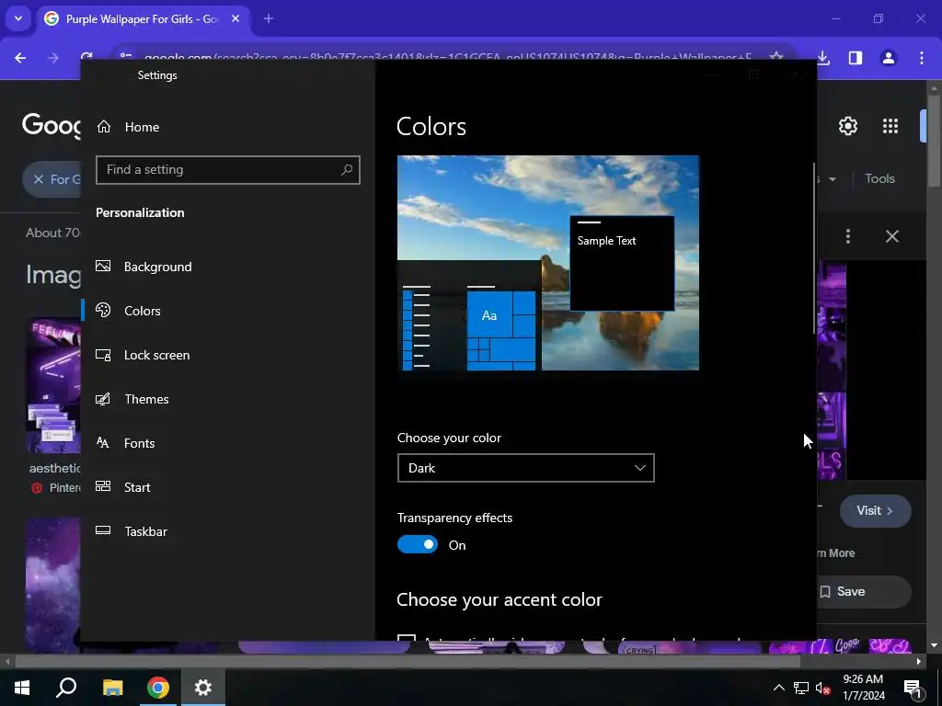Open clock showing 9:26 AM
The image size is (942, 706).
point(863,688)
